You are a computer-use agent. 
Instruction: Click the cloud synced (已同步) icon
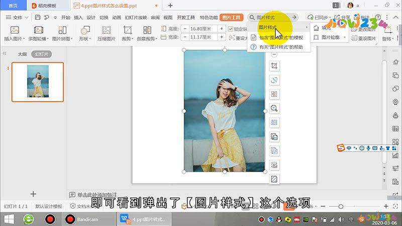click(x=310, y=18)
